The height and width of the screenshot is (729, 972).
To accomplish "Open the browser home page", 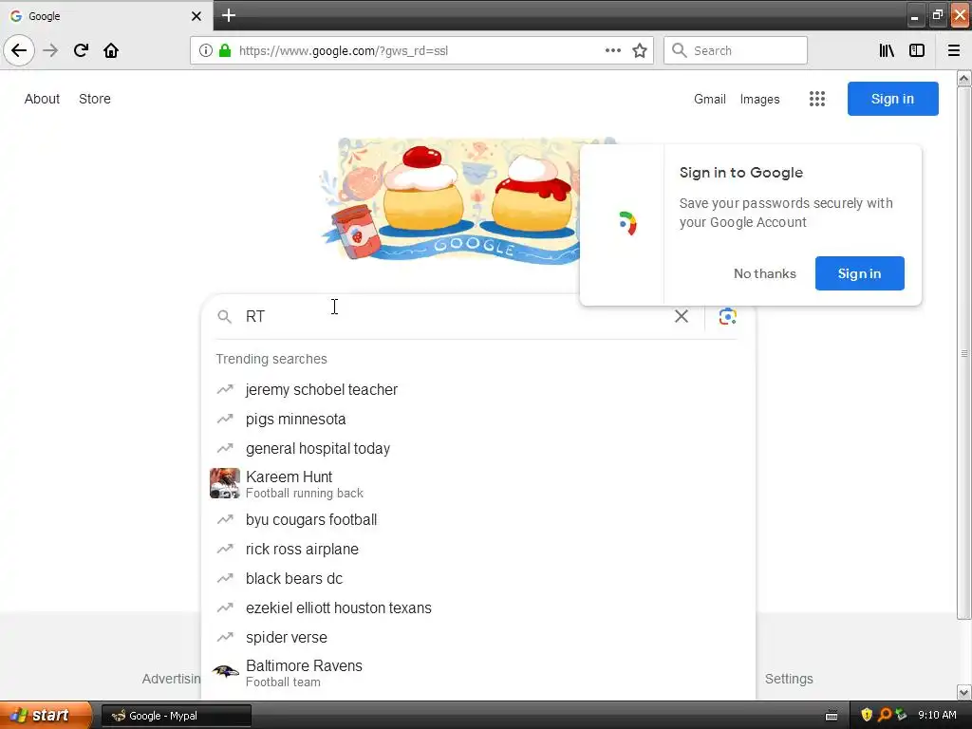I will 111,50.
